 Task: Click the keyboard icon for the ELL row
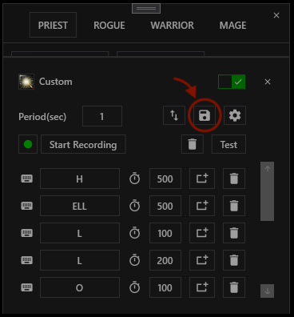coord(27,206)
